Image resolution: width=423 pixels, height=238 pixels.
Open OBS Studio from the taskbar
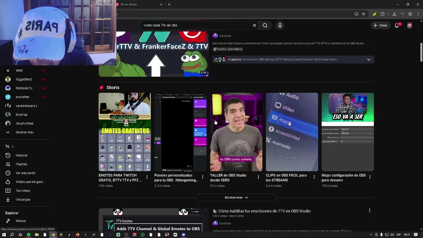point(126,235)
